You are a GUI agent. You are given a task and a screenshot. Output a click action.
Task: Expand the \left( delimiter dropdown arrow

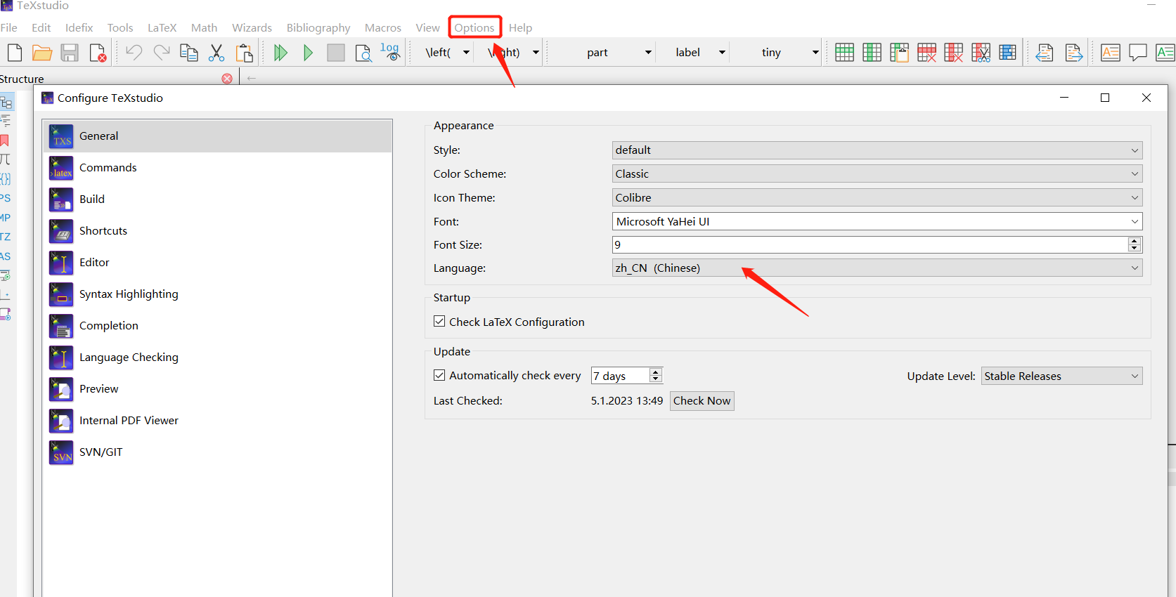point(466,53)
